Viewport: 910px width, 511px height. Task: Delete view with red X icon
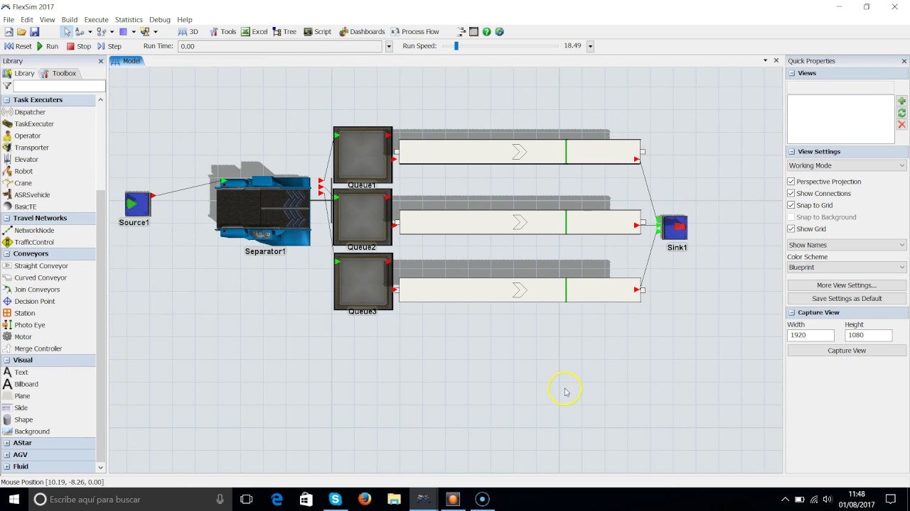pyautogui.click(x=901, y=125)
